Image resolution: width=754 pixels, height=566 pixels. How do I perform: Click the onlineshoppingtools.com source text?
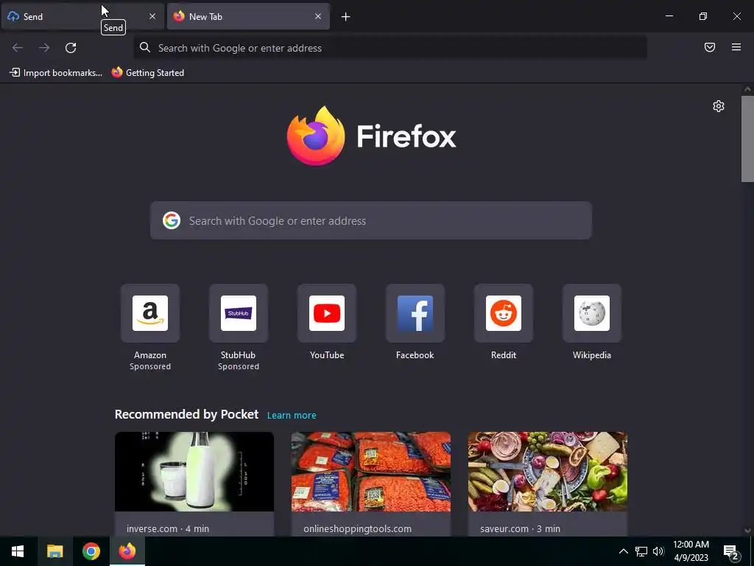click(357, 528)
